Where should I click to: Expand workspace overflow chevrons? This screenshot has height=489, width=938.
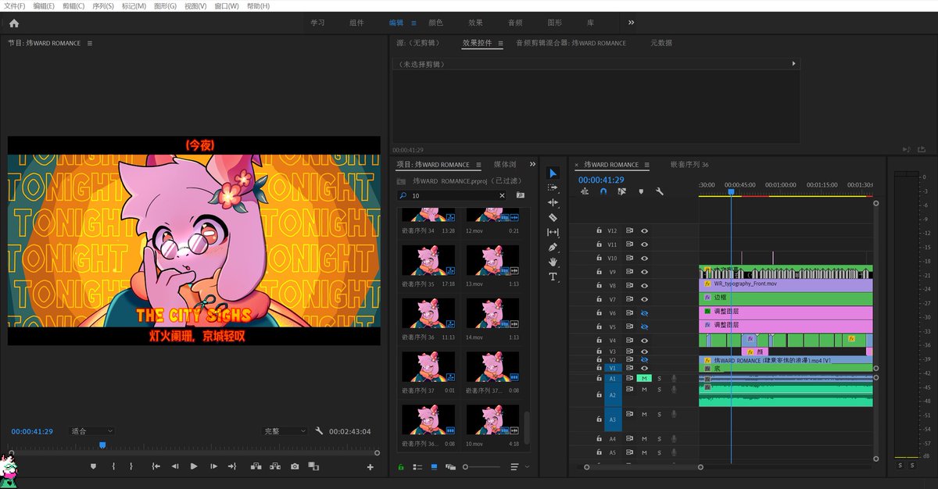coord(631,23)
